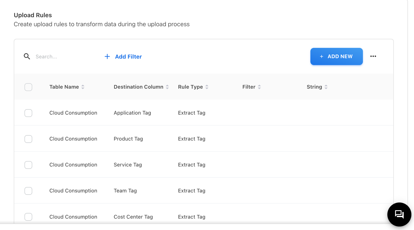Sort the String column using arrows
The width and height of the screenshot is (414, 230).
pos(326,87)
